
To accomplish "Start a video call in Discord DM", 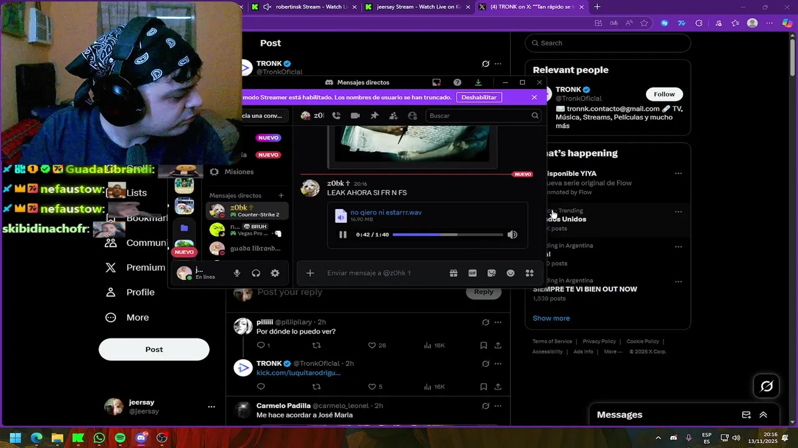I will pos(355,116).
